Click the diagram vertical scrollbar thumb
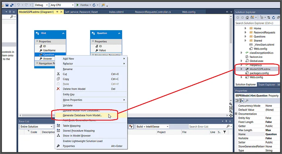The image size is (282, 154). tap(231, 31)
